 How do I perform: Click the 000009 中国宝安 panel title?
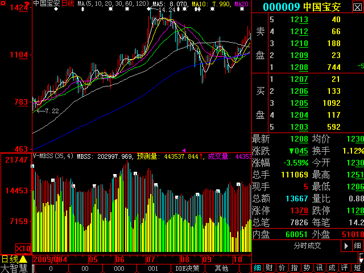[302, 7]
